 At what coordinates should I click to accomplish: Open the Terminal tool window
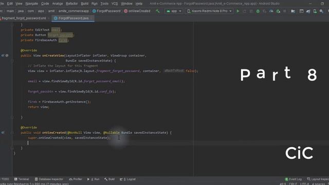pyautogui.click(x=22, y=179)
